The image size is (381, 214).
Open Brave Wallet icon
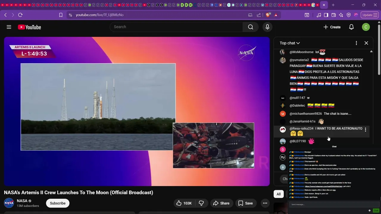(334, 15)
